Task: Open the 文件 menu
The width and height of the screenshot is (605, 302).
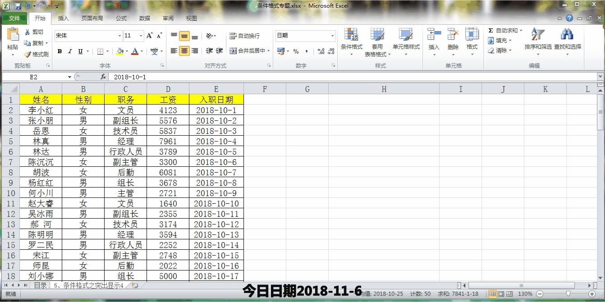Action: [15, 18]
